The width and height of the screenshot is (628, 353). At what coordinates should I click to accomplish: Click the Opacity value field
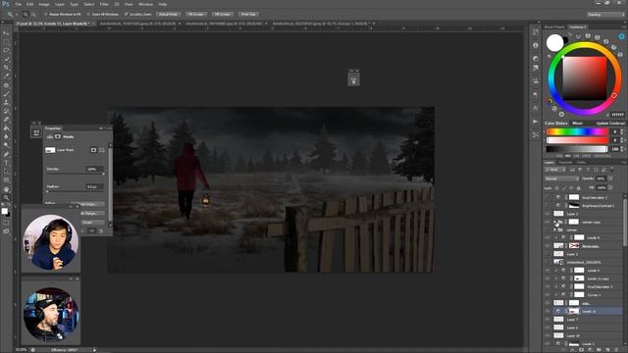[602, 178]
